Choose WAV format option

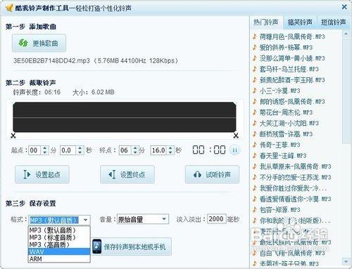(x=59, y=251)
